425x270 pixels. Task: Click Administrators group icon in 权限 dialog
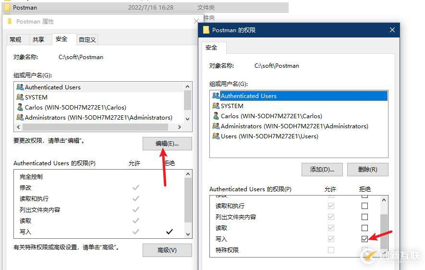(x=216, y=126)
